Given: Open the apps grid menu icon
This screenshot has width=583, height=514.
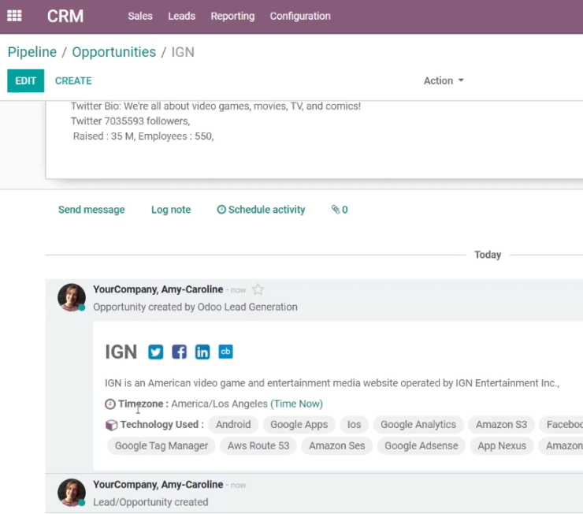Looking at the screenshot, I should (x=14, y=16).
